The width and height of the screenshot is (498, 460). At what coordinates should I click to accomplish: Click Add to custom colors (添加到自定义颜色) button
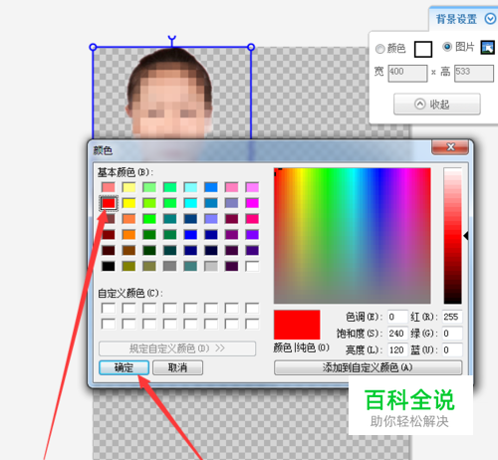pos(368,367)
